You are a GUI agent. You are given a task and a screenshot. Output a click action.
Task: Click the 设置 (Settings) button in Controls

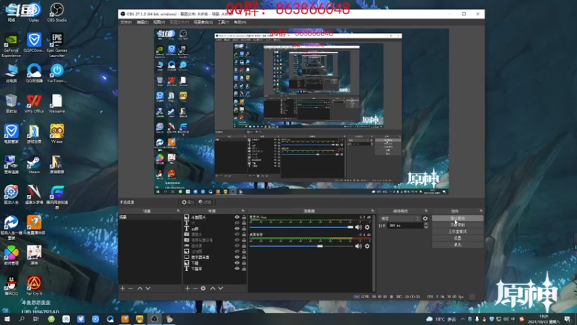[x=457, y=238]
